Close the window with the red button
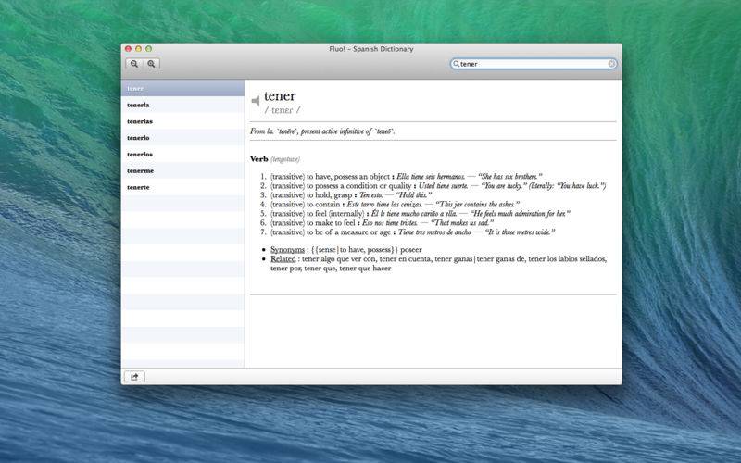The width and height of the screenshot is (741, 463). point(128,49)
